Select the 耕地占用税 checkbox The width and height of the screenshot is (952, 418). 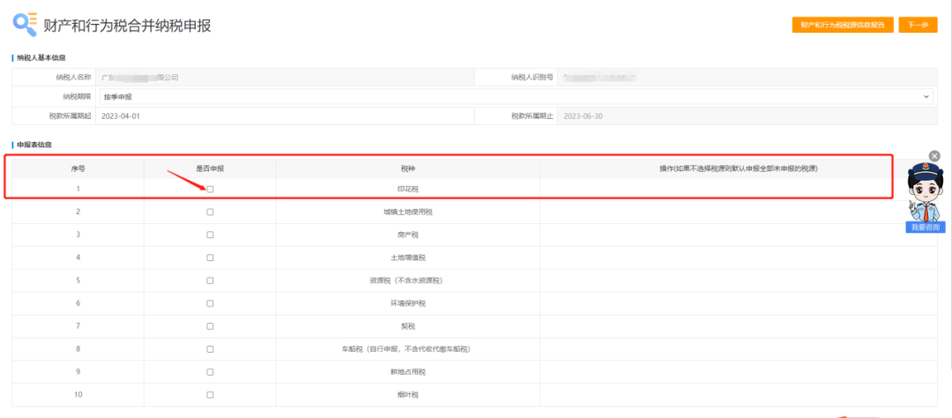pyautogui.click(x=210, y=372)
